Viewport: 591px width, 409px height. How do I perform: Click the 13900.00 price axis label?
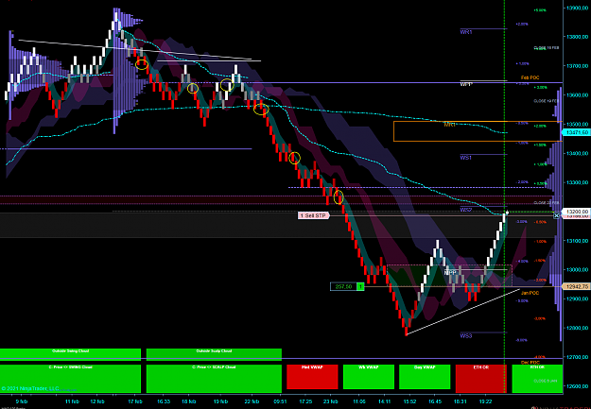pyautogui.click(x=577, y=8)
